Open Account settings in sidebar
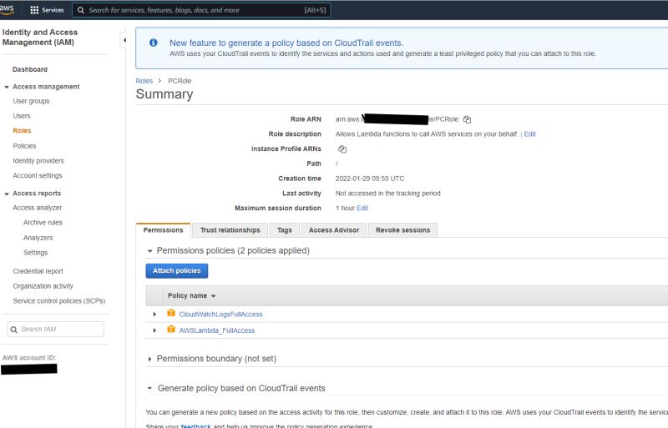The height and width of the screenshot is (428, 668). click(x=38, y=175)
